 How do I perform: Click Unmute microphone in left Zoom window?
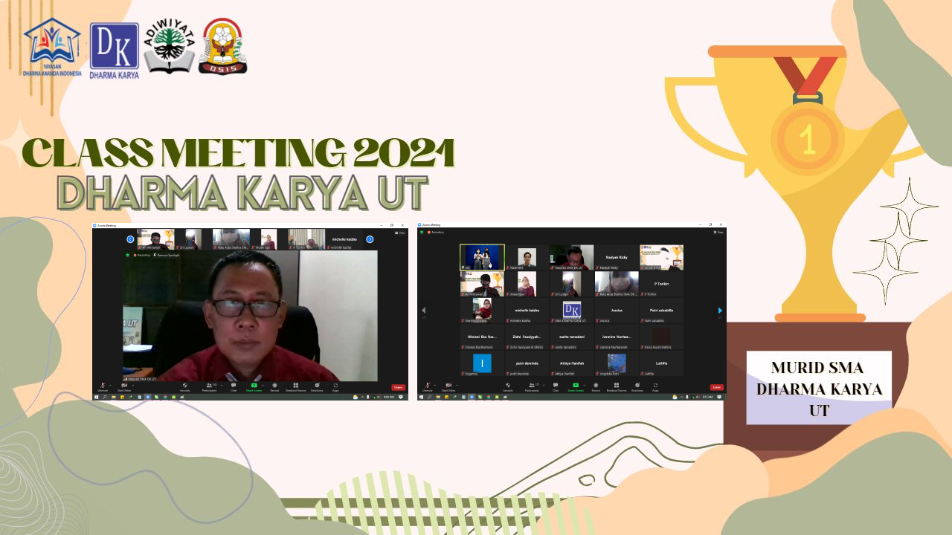coord(103,386)
